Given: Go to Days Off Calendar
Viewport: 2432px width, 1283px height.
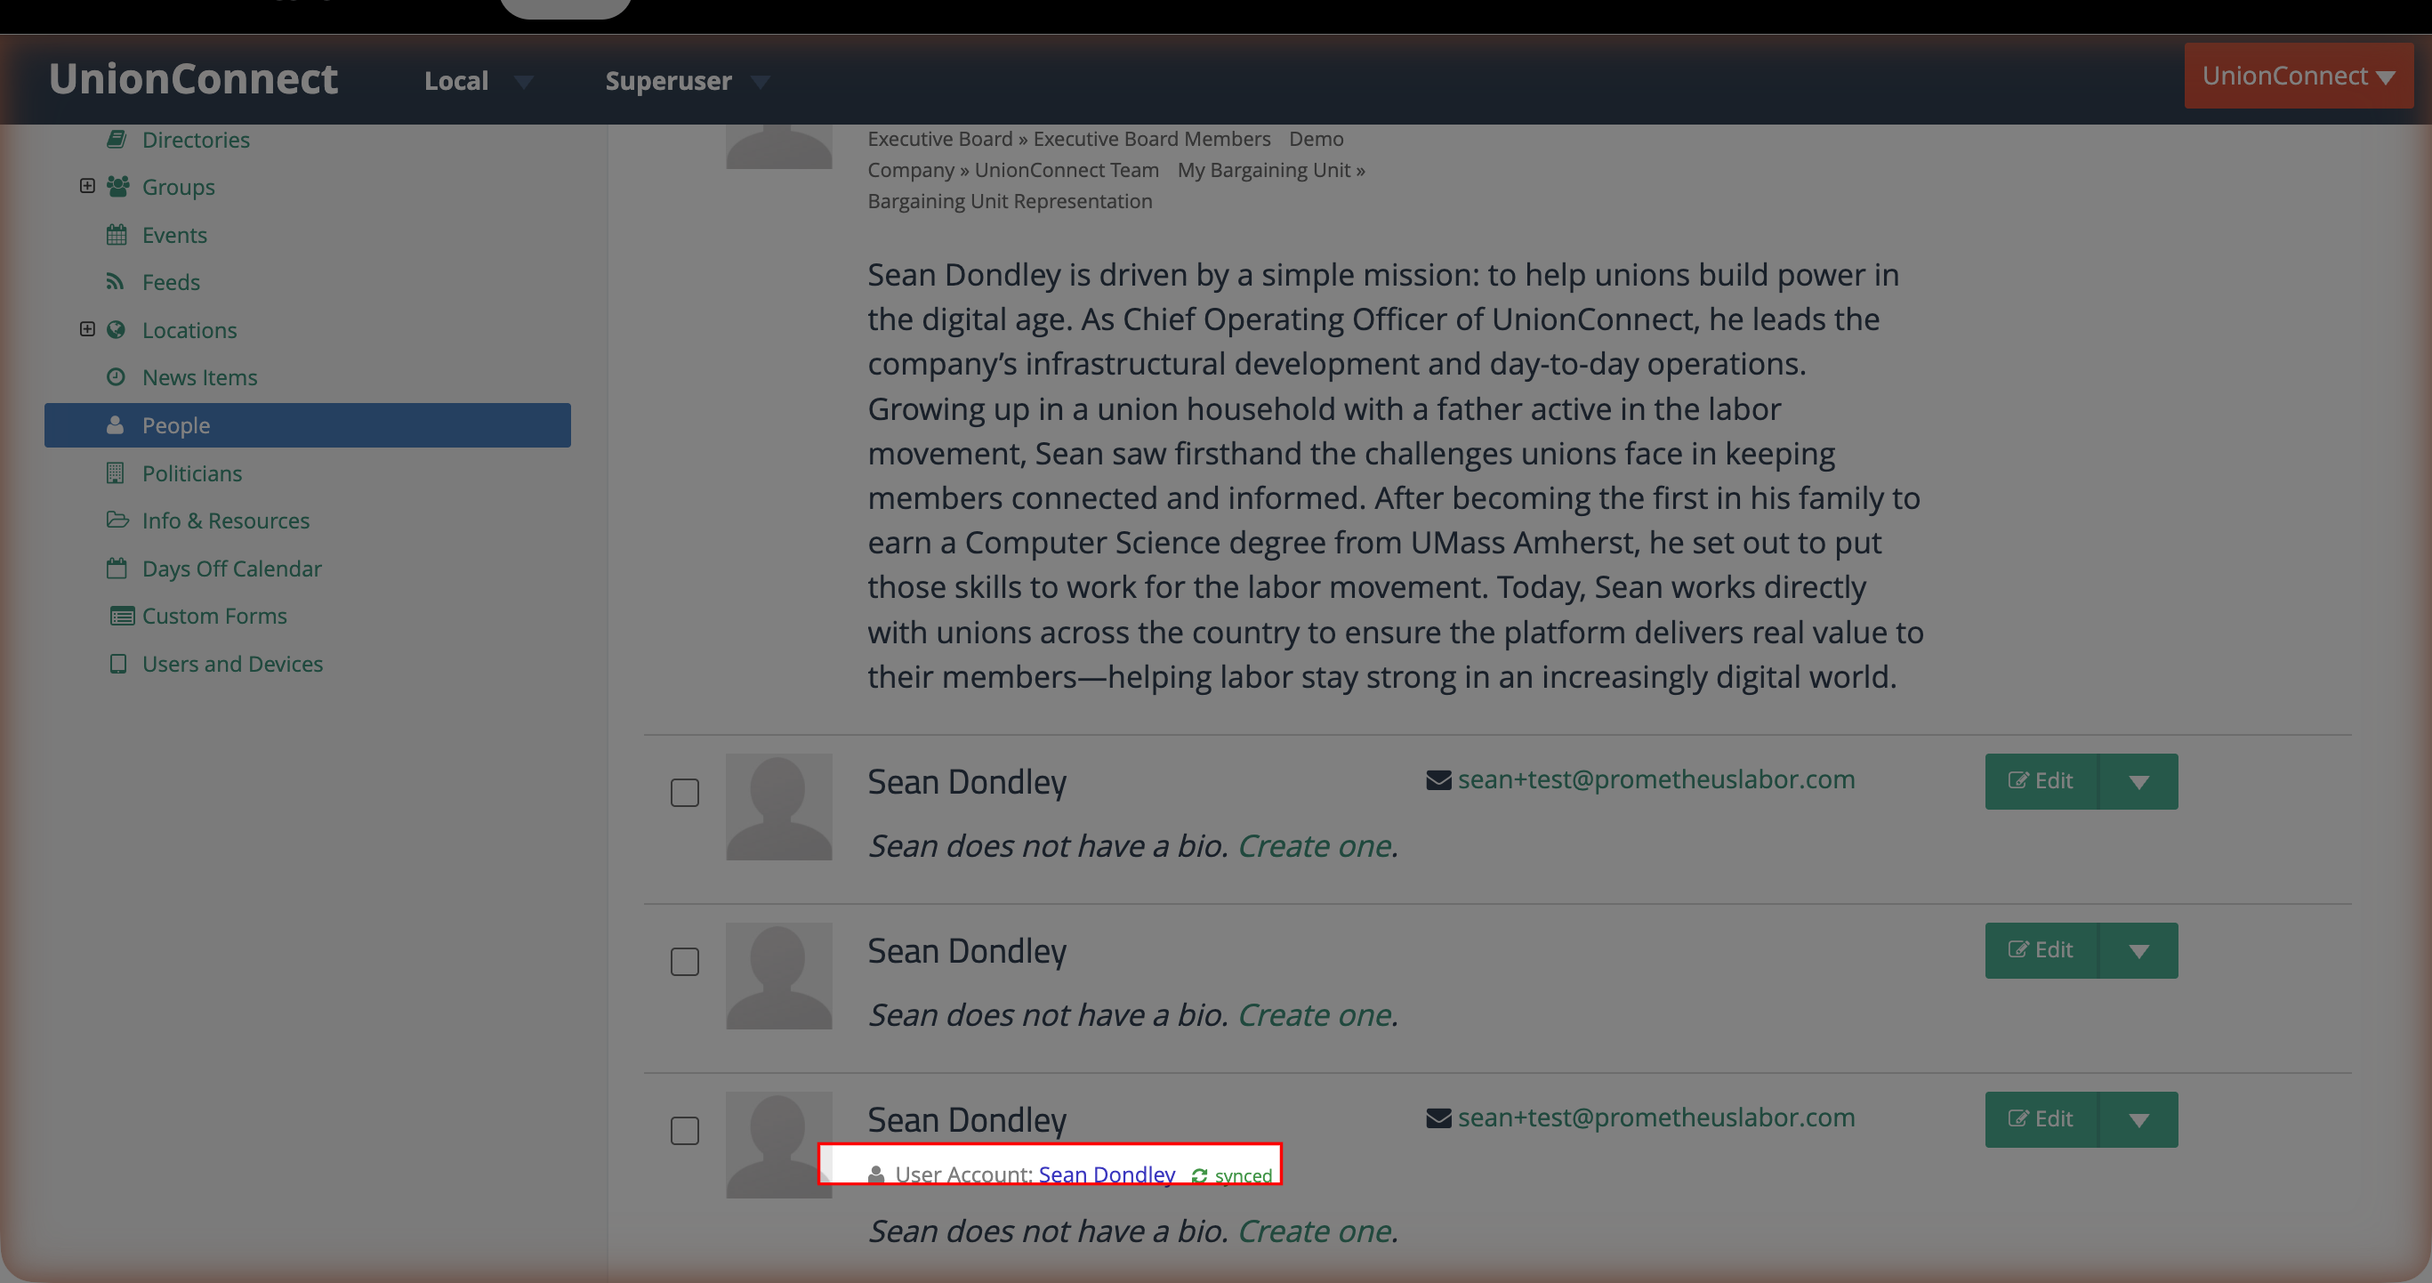Looking at the screenshot, I should click(231, 569).
